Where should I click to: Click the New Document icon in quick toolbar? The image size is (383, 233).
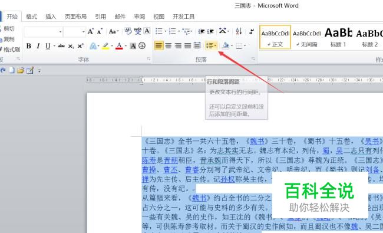point(11,70)
